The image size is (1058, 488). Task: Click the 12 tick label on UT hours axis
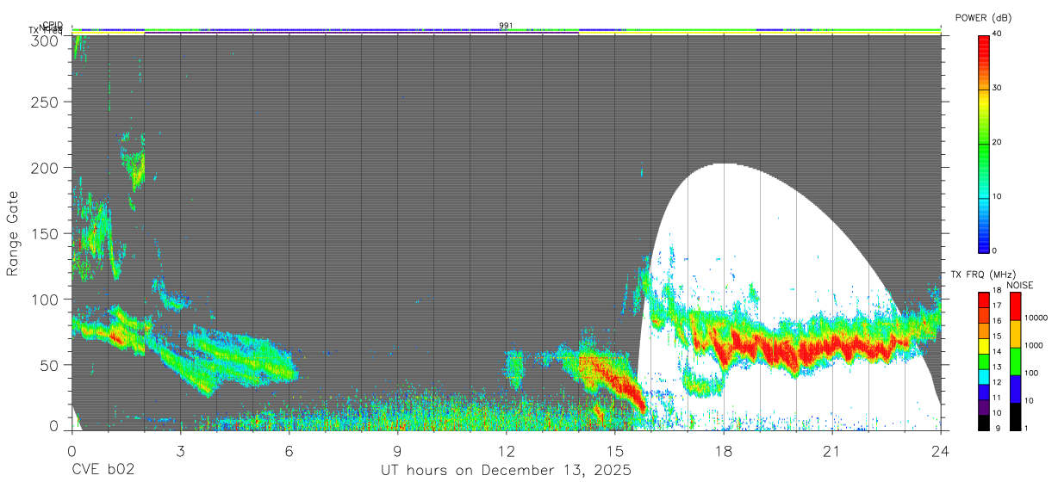507,450
